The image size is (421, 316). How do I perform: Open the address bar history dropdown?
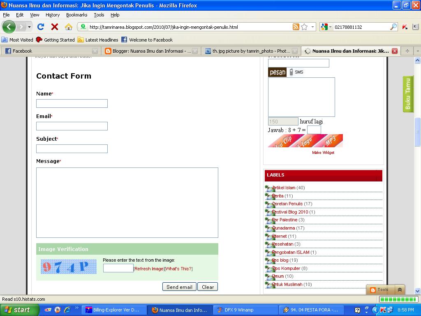click(312, 27)
